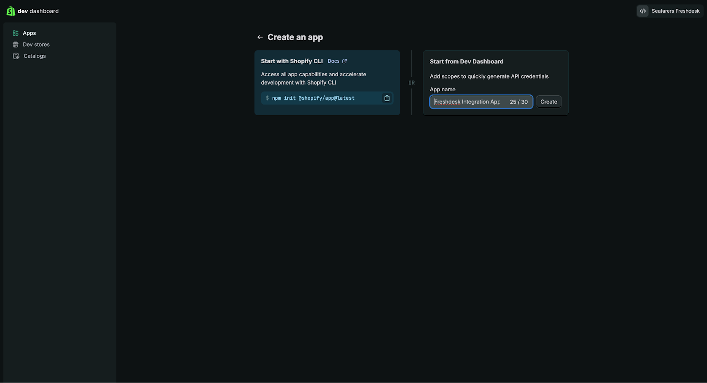Click the Dev stores storefront icon
This screenshot has height=383, width=707.
click(x=15, y=45)
